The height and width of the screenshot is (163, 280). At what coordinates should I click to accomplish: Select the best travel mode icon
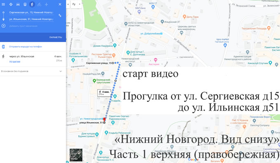11,4
